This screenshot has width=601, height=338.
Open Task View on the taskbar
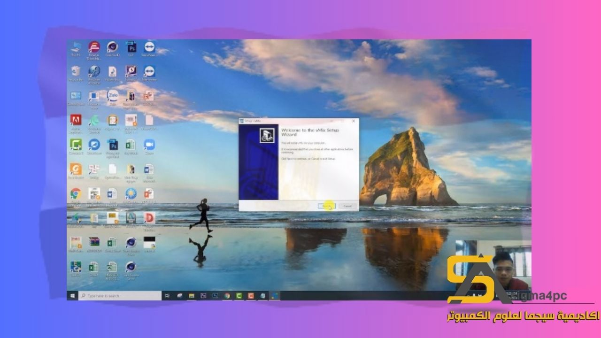tap(167, 296)
